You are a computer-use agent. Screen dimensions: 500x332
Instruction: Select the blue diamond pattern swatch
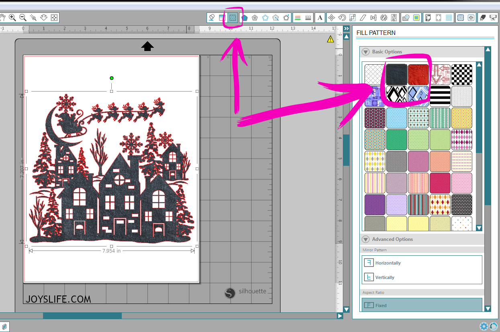418,96
